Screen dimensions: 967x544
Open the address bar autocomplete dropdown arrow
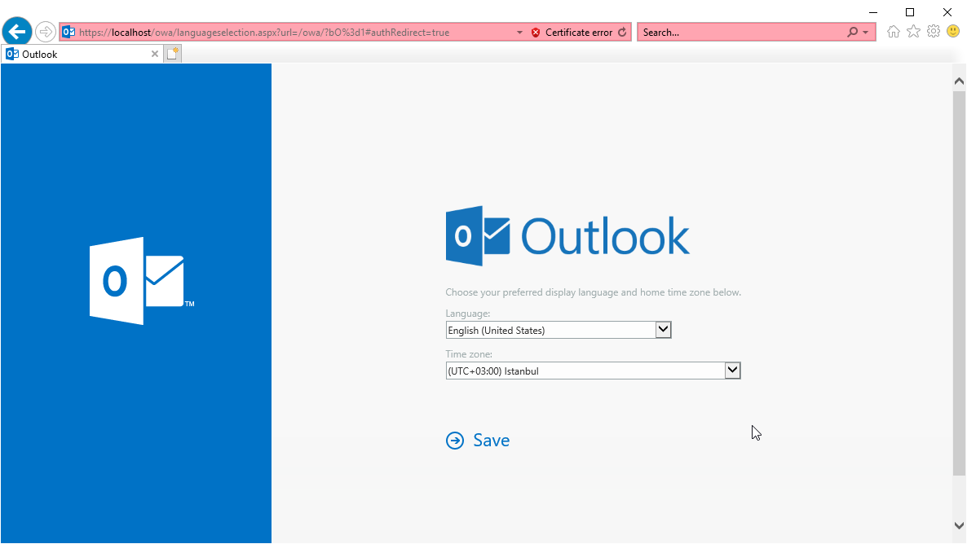click(519, 32)
